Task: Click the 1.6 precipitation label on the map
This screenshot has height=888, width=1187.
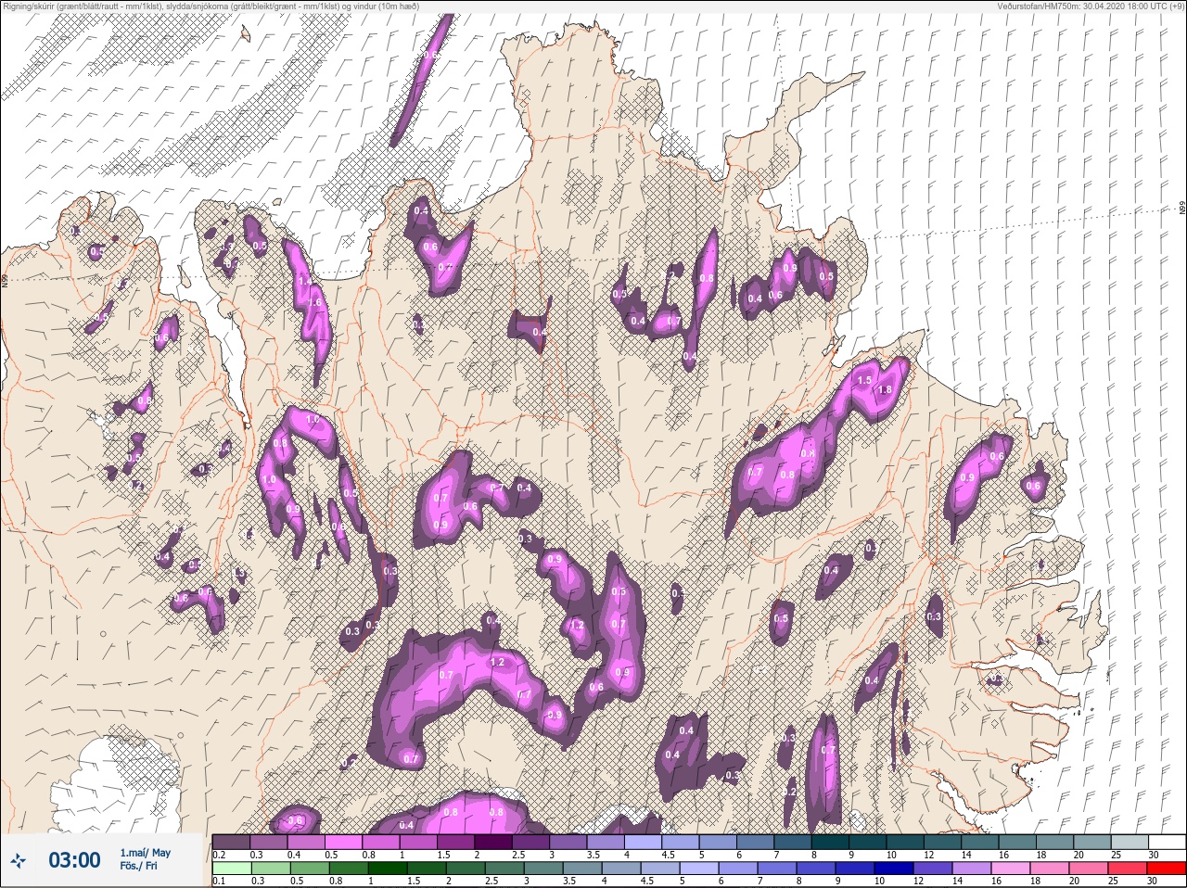Action: tap(314, 302)
